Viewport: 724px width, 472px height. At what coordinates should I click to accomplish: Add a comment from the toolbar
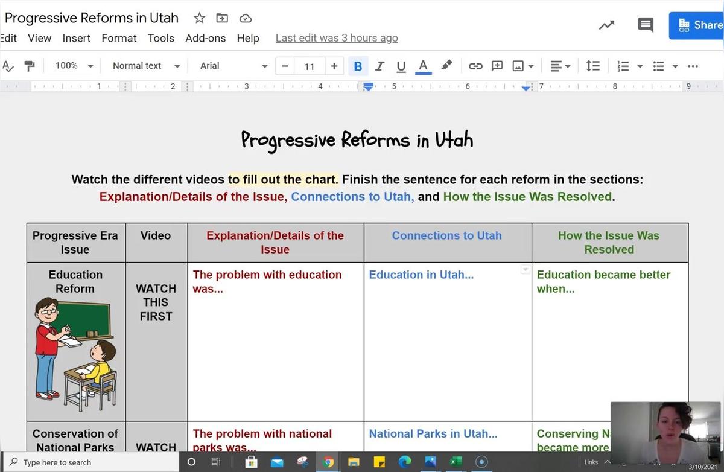point(497,66)
